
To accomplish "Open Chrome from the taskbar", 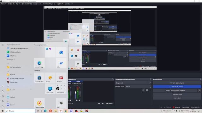I will pos(66,111).
